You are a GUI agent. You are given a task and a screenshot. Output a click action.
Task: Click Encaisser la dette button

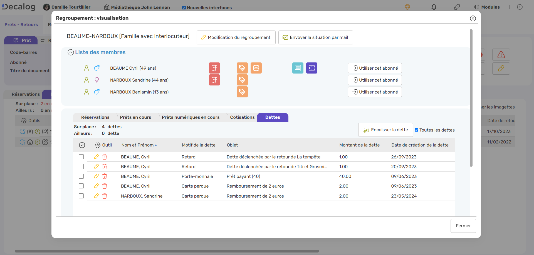385,130
